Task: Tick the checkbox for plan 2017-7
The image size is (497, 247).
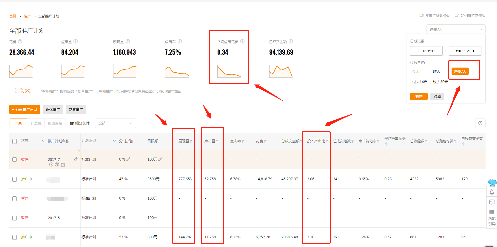Action: tap(15, 160)
